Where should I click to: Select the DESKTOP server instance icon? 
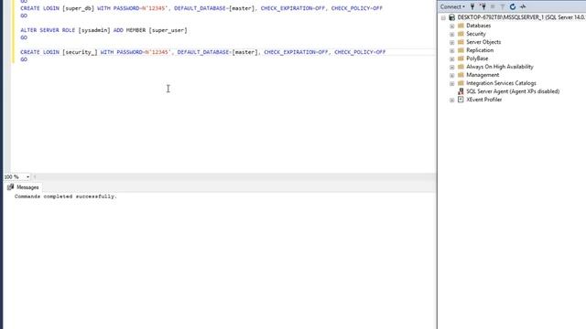click(451, 17)
